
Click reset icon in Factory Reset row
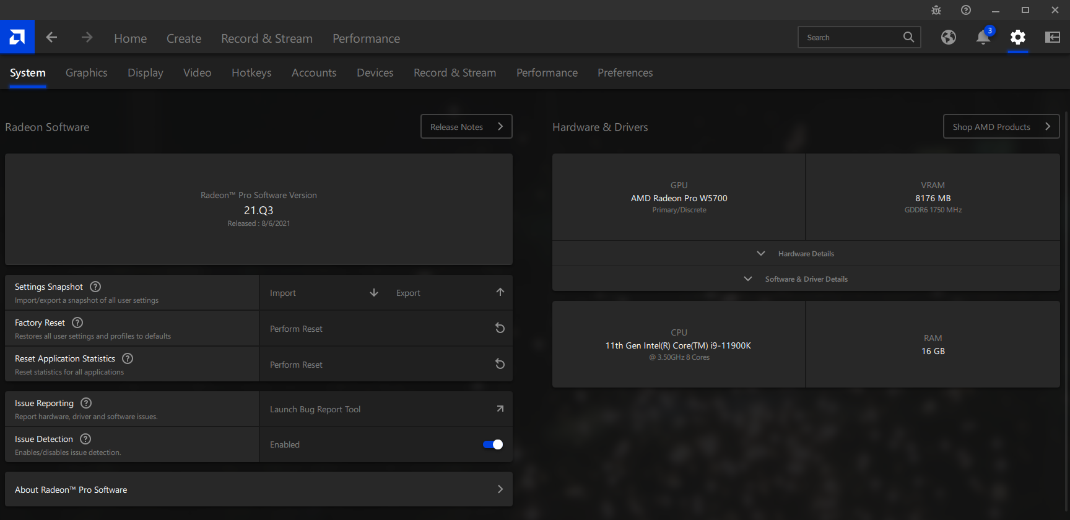point(500,328)
